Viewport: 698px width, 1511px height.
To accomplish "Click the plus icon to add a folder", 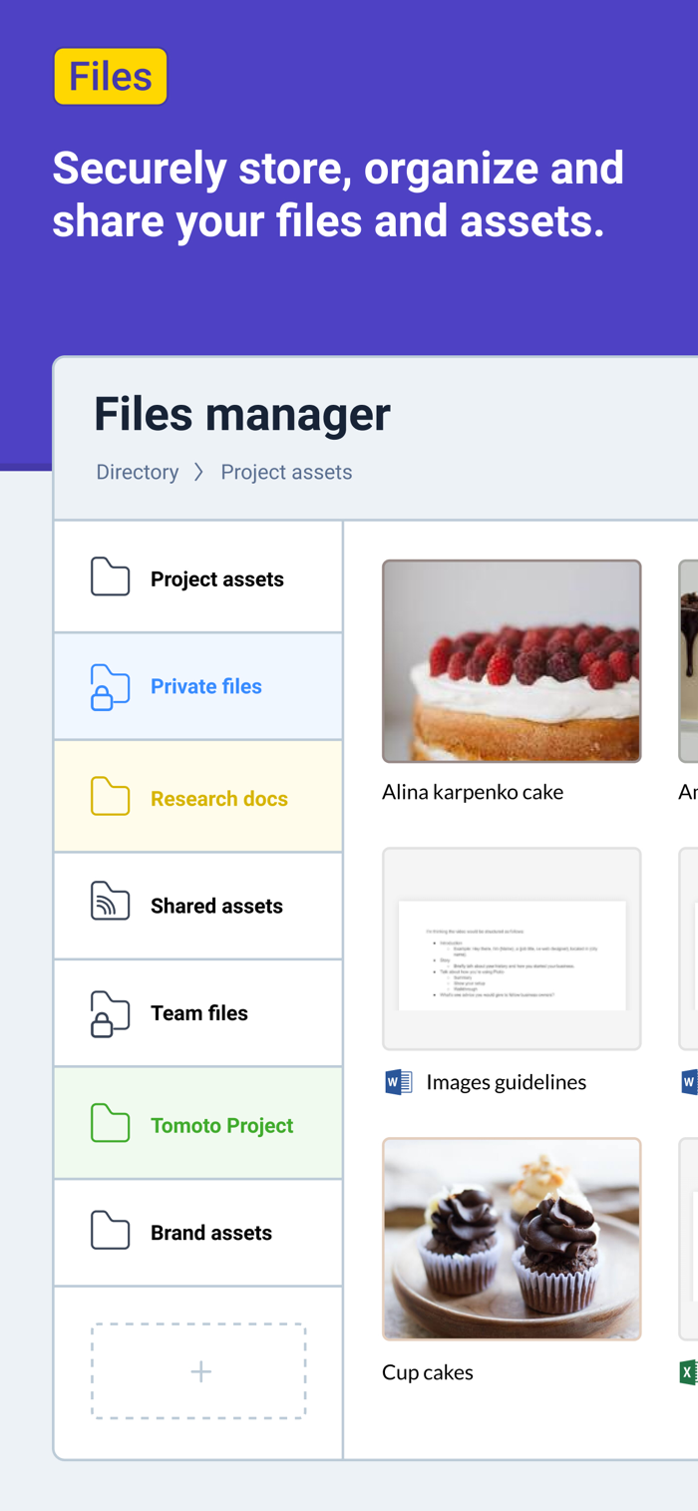I will point(200,1372).
